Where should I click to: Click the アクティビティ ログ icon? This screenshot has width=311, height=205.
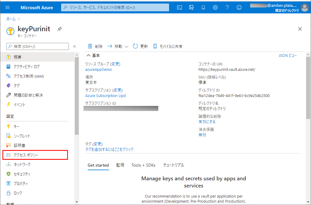8,66
